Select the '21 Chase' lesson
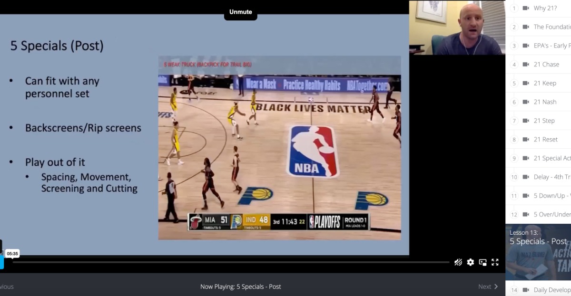Viewport: 571px width, 296px height. pos(546,64)
